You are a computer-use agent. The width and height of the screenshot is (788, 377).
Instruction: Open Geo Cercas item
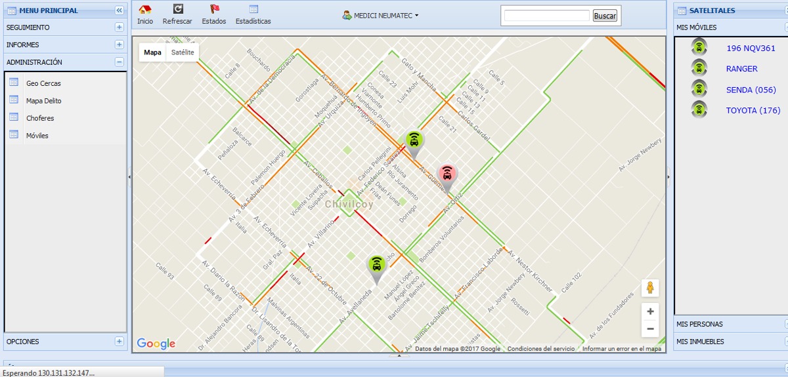(x=43, y=84)
